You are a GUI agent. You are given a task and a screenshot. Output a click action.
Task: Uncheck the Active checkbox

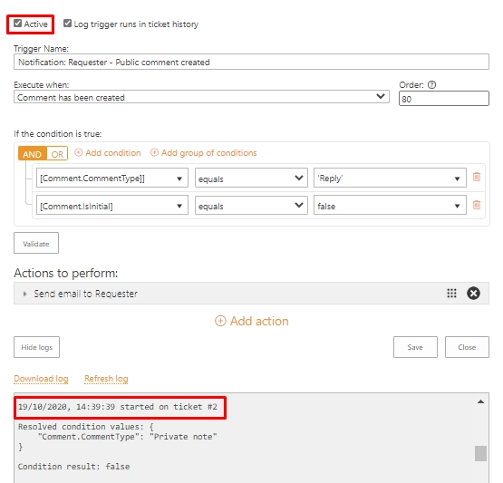pos(17,23)
